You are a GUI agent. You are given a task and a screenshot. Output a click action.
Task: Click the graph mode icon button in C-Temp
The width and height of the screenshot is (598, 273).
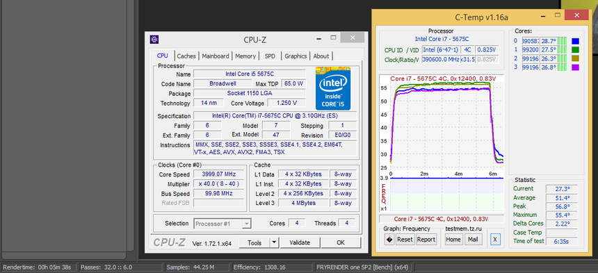point(389,240)
